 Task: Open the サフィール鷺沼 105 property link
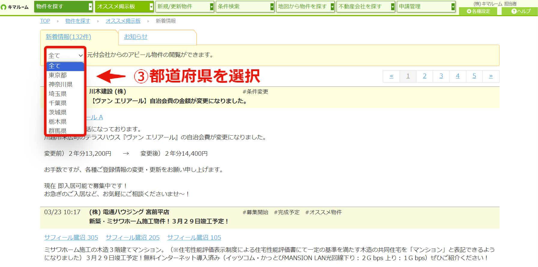point(194,238)
